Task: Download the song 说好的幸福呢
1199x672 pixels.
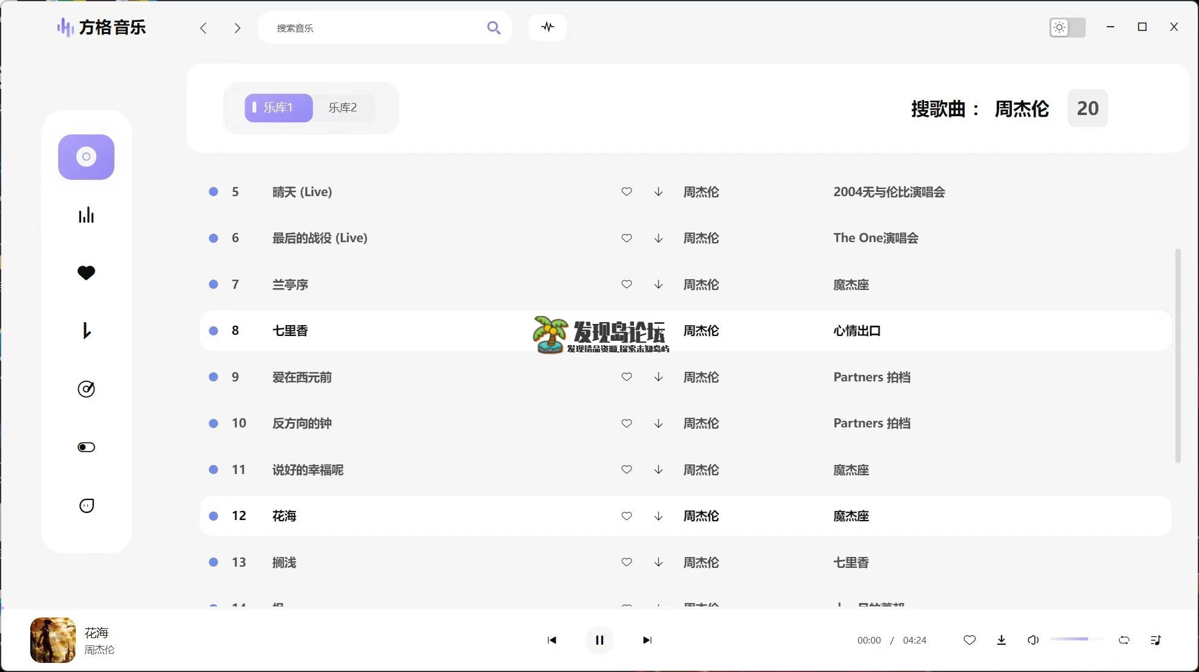Action: (658, 470)
